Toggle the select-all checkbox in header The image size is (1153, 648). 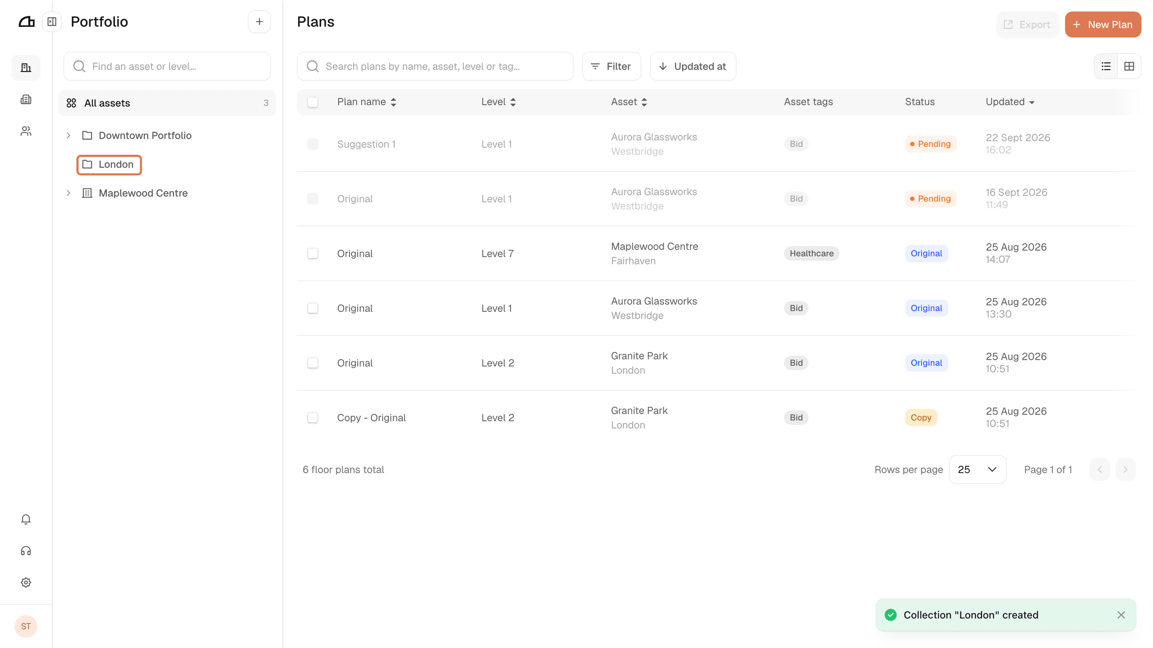pyautogui.click(x=313, y=102)
